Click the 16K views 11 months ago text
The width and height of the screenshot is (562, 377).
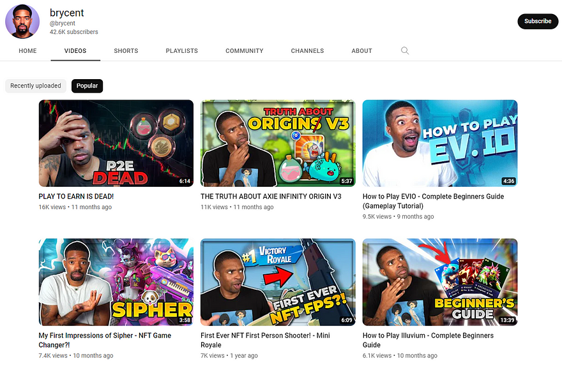(75, 207)
